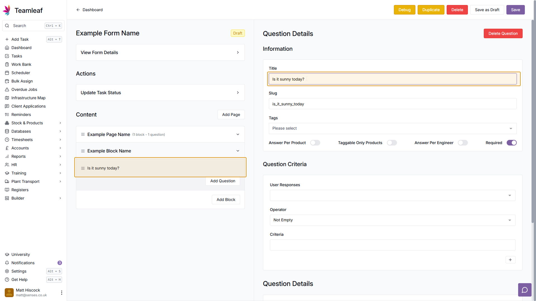Click the back arrow beside Dashboard
This screenshot has width=536, height=301.
click(x=78, y=10)
